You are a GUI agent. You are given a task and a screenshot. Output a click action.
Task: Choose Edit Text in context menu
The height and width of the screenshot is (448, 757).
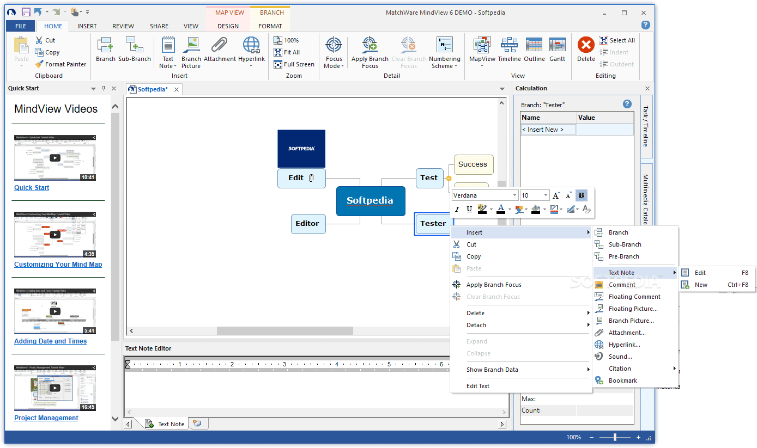click(521, 386)
